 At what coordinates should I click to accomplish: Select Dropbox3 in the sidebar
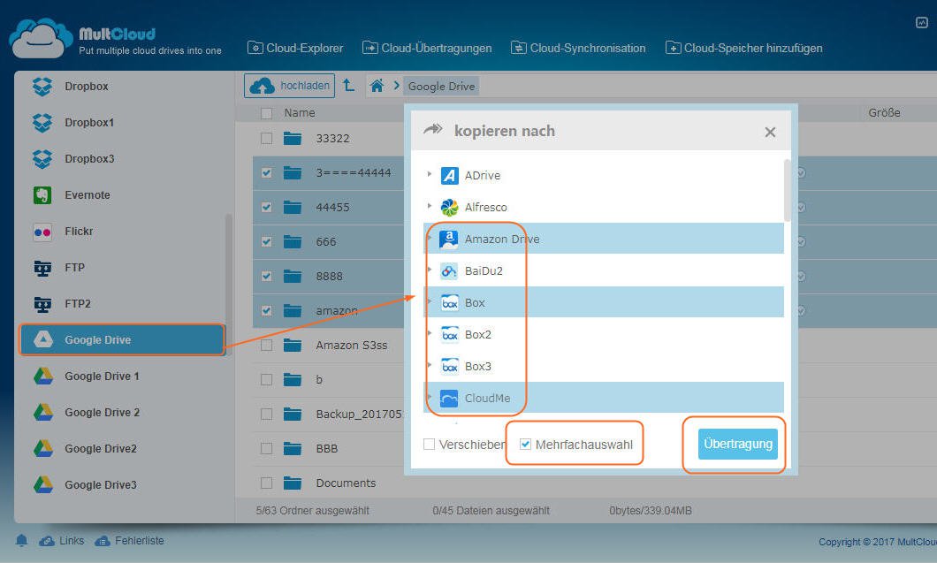point(89,159)
